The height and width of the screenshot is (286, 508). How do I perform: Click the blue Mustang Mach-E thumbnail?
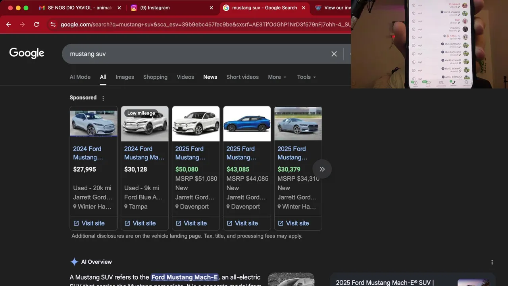pos(247,124)
